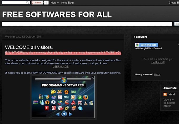The image size is (179, 124).
Task: Click the Blogger icon beside faisal
Action: [165, 94]
